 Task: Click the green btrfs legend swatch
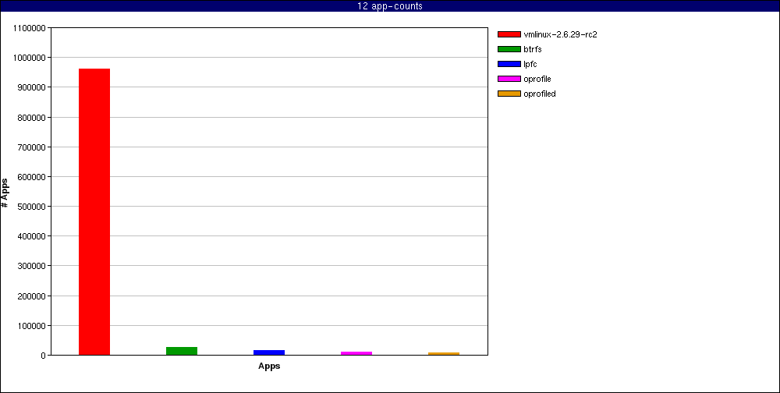(509, 49)
